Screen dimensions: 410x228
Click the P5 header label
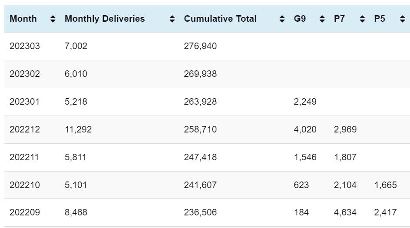coord(380,19)
